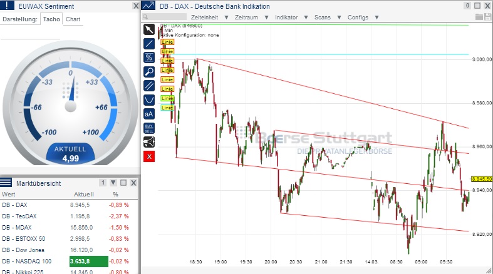Click the red X delete drawings tool
The width and height of the screenshot is (493, 274).
149,156
